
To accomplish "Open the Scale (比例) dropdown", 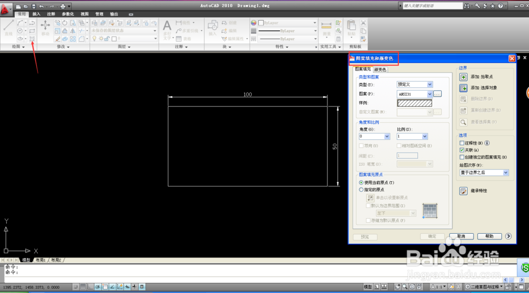I will tap(425, 137).
